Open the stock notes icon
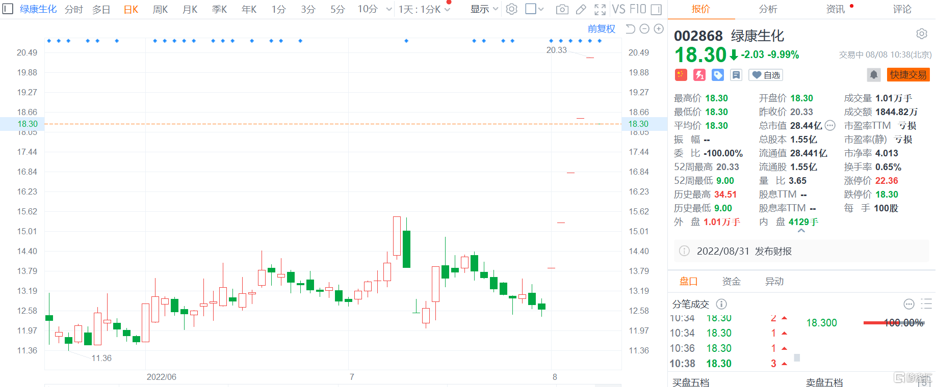Image resolution: width=936 pixels, height=387 pixels. tap(736, 75)
